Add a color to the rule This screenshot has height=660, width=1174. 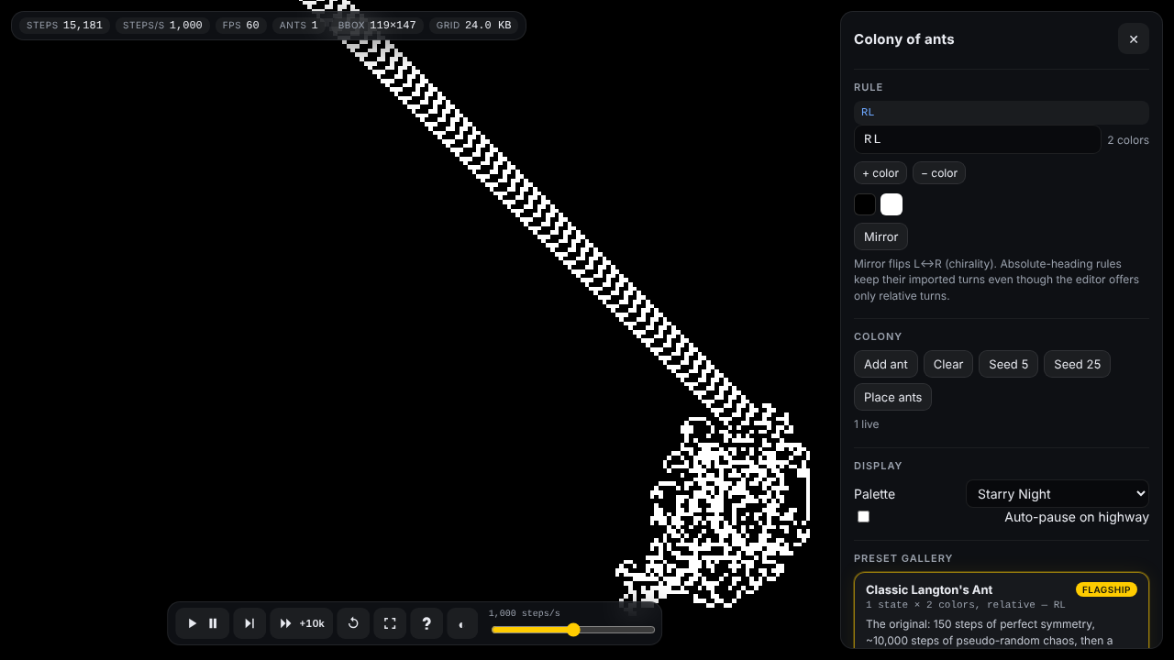pyautogui.click(x=880, y=173)
